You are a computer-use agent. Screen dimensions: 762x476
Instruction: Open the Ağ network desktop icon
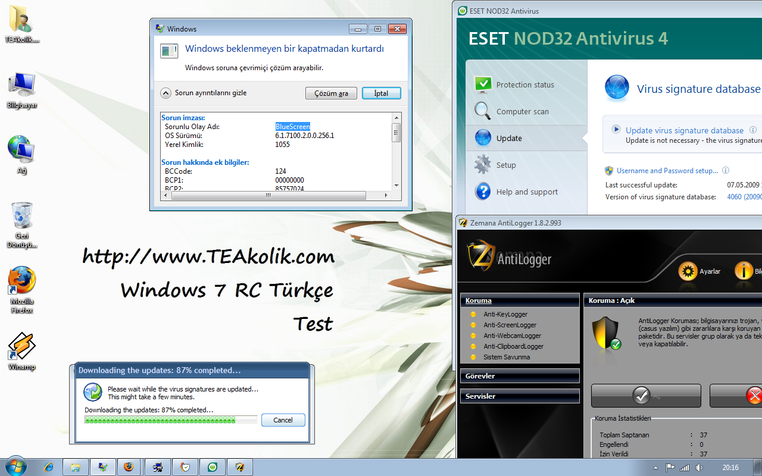pos(22,155)
